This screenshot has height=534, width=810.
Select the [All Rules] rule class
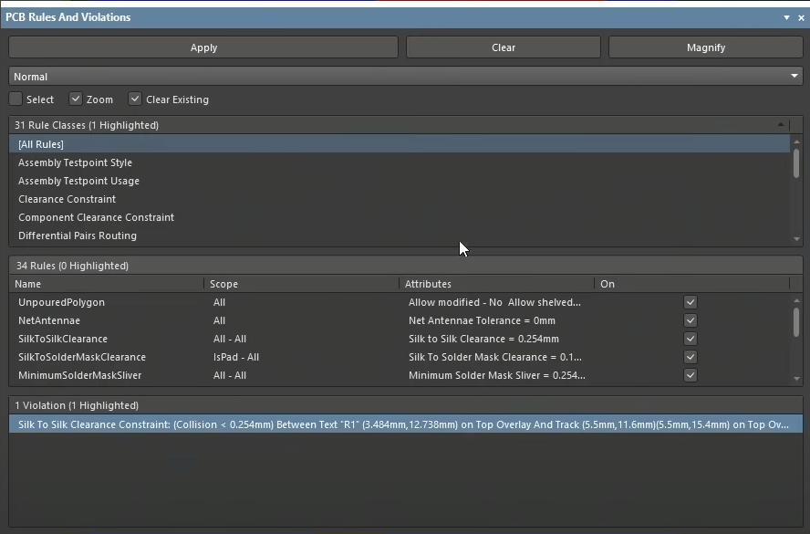coord(41,144)
